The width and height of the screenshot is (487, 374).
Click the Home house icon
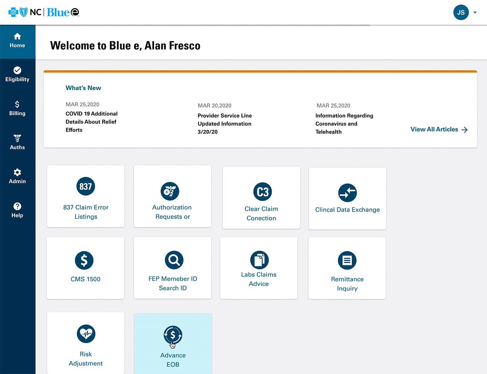pos(17,36)
